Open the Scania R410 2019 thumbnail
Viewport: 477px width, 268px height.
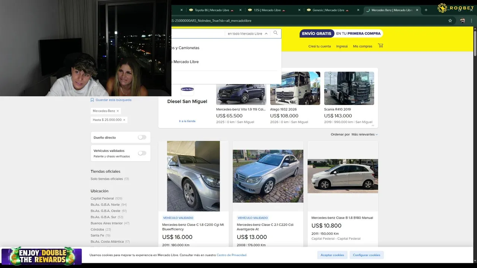(349, 88)
